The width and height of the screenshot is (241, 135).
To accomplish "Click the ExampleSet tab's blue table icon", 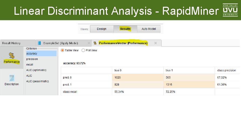I will tap(39, 43).
